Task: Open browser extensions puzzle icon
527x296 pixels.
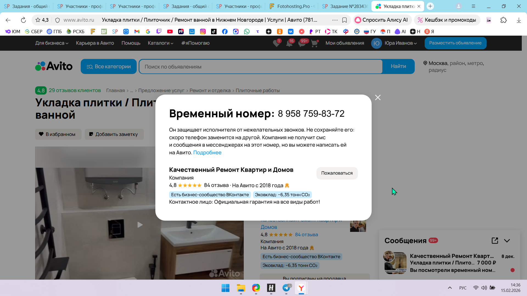Action: [x=503, y=20]
